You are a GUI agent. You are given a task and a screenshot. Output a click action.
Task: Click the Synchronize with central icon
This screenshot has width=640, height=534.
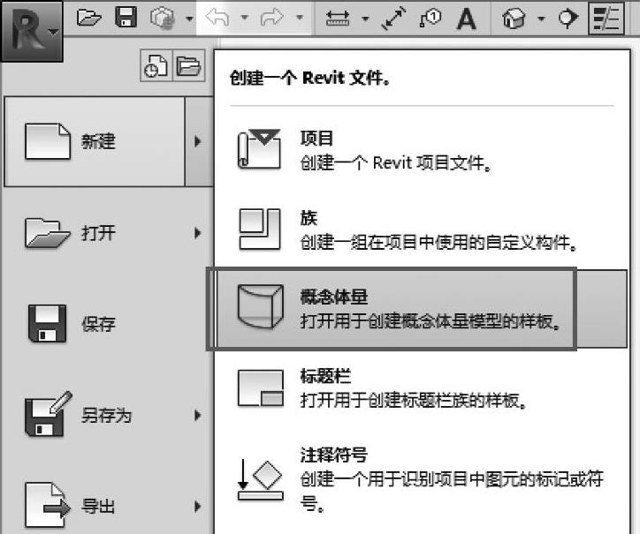coord(162,19)
